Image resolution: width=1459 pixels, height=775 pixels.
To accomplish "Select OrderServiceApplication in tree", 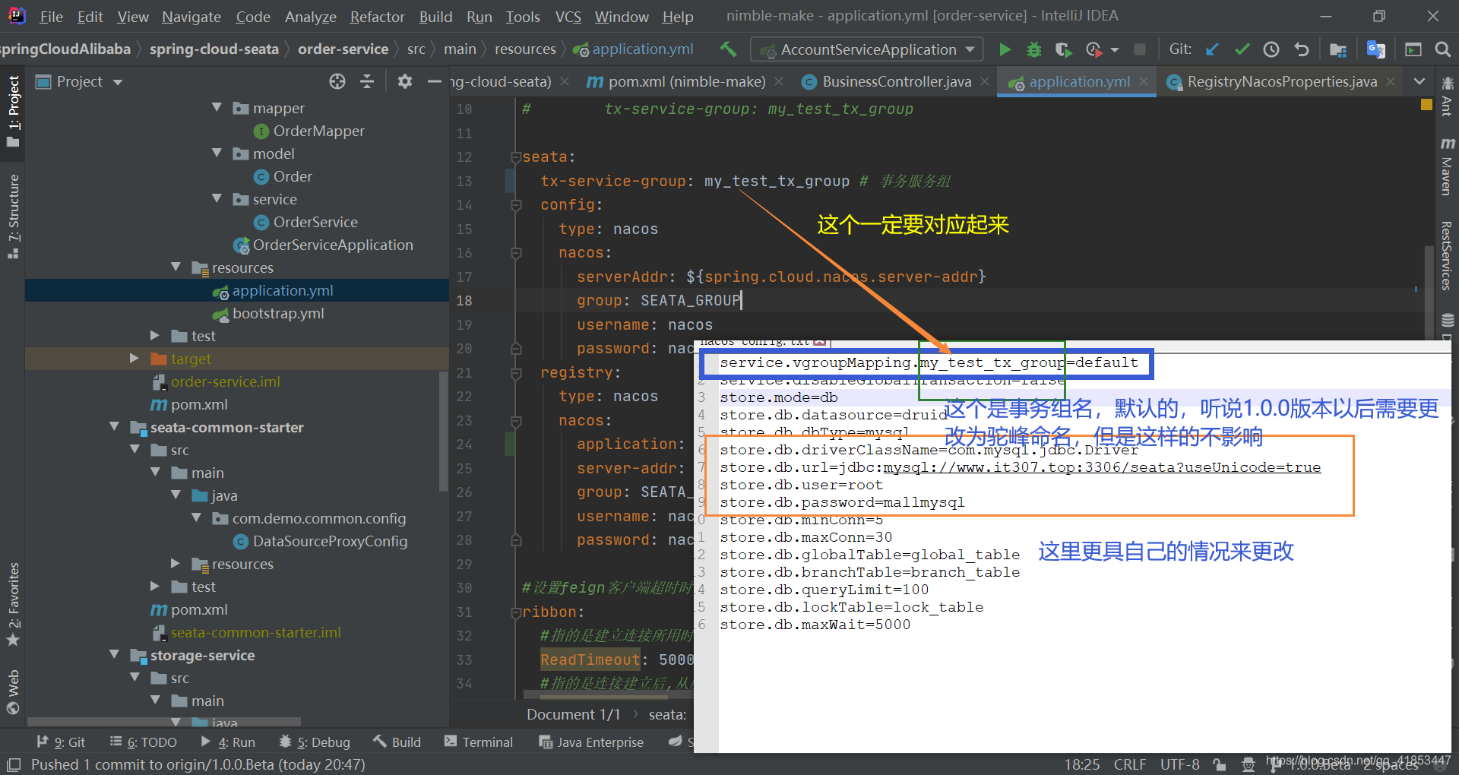I will coord(333,245).
